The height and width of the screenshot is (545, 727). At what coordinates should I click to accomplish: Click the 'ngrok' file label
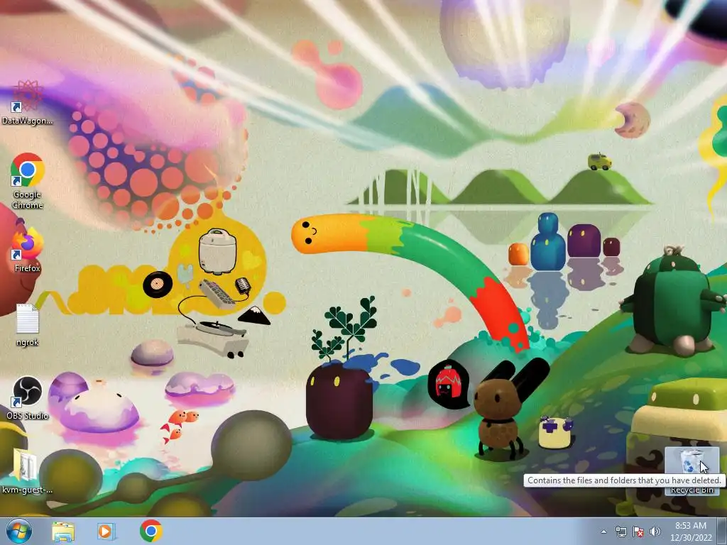28,343
